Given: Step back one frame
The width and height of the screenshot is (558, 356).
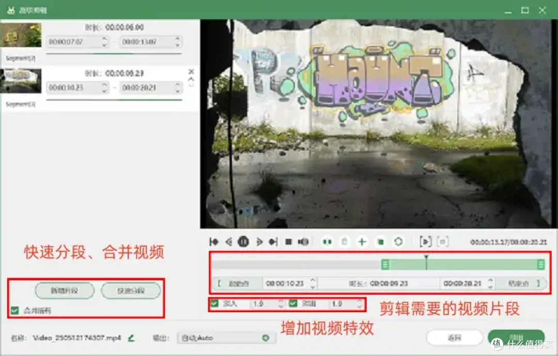Looking at the screenshot, I should [229, 242].
